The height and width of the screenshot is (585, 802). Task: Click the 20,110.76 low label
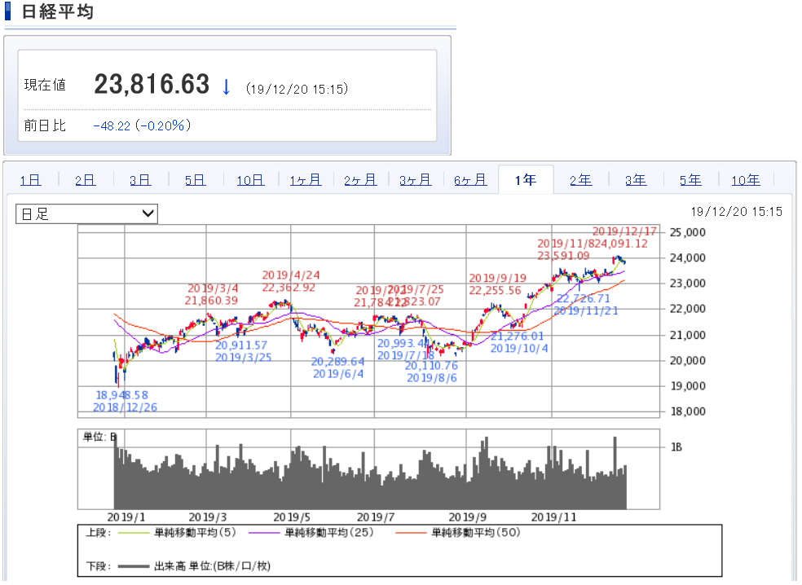tap(431, 366)
